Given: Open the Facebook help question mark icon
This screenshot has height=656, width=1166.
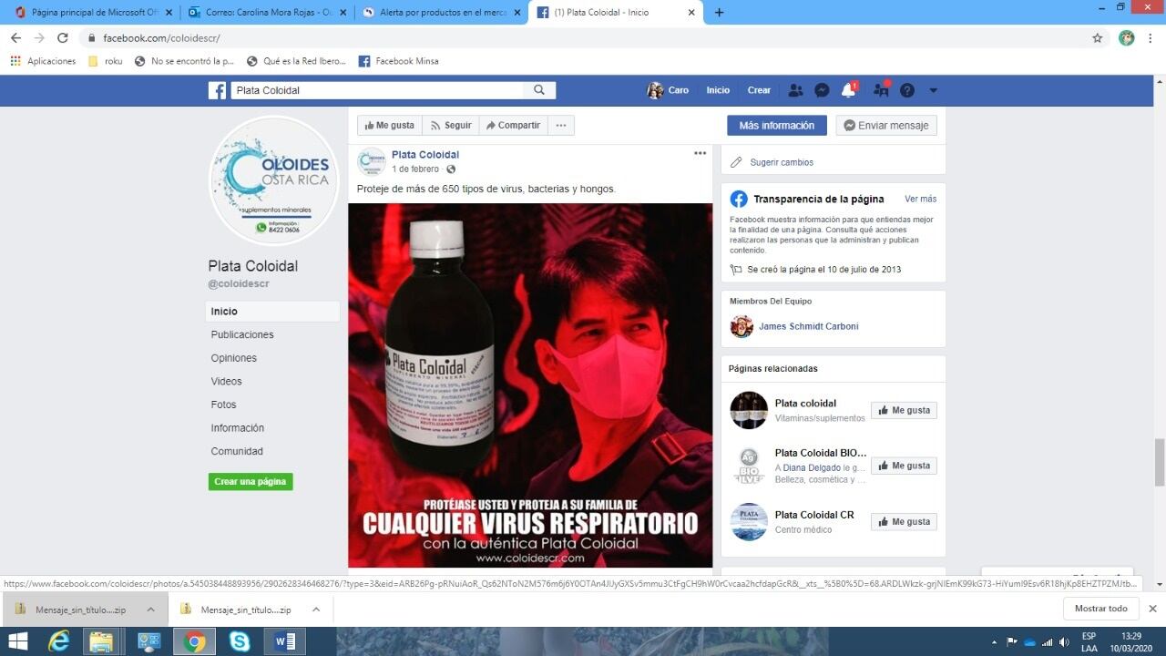Looking at the screenshot, I should click(x=907, y=89).
